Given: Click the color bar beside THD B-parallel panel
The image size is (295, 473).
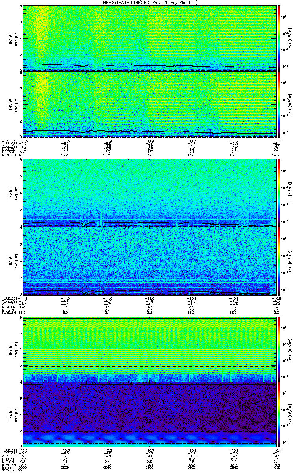Looking at the screenshot, I should pyautogui.click(x=279, y=261).
